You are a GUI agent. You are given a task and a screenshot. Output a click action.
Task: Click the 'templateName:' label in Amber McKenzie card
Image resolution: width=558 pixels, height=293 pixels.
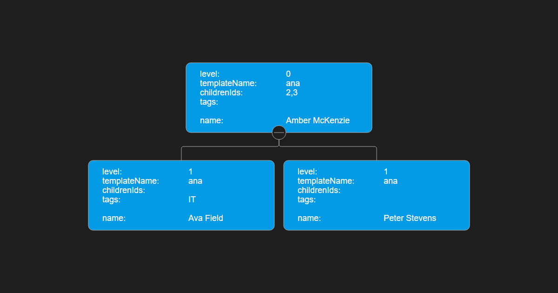(x=228, y=83)
